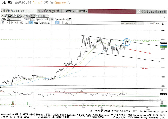Open the Azioni dropdown menu

pos(68,11)
